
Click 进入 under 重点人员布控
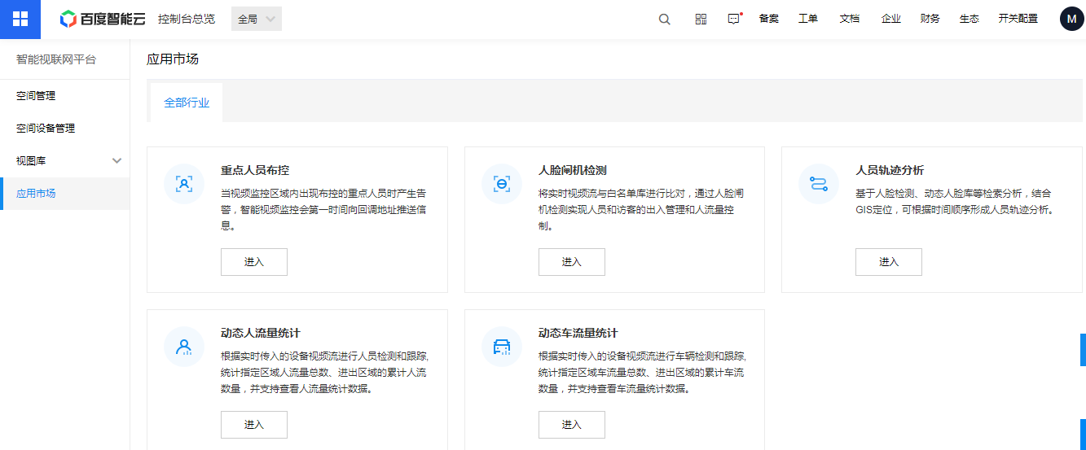(254, 262)
